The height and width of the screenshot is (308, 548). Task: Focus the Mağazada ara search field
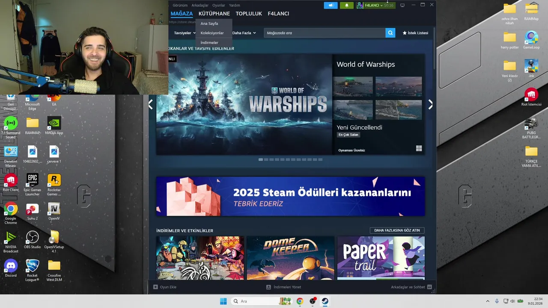(325, 33)
